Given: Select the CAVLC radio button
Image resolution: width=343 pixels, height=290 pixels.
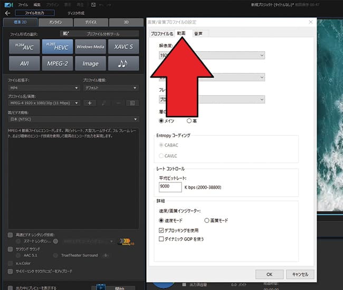Looking at the screenshot, I should coord(161,156).
